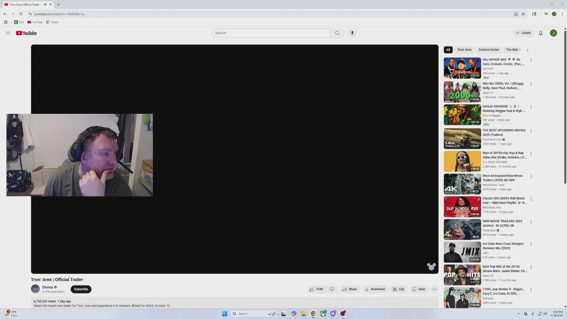
Task: Open options for Mix Hits 2000s video
Action: tap(531, 84)
